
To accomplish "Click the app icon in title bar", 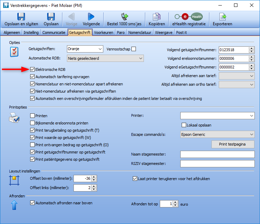I will pyautogui.click(x=6, y=5).
